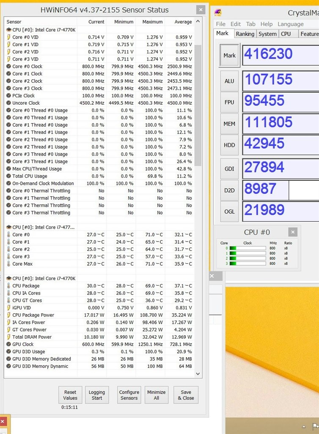Click the Uncore Clock sensor icon
Viewport: 319px width, 434px height.
(x=8, y=103)
